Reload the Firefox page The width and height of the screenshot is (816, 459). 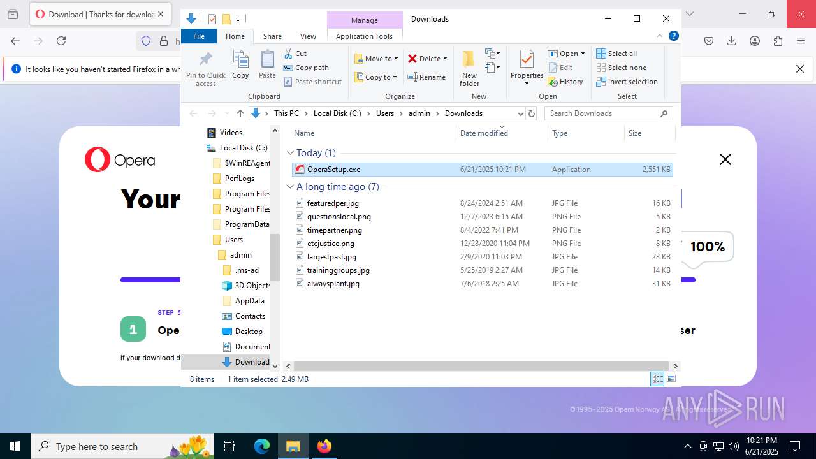61,41
